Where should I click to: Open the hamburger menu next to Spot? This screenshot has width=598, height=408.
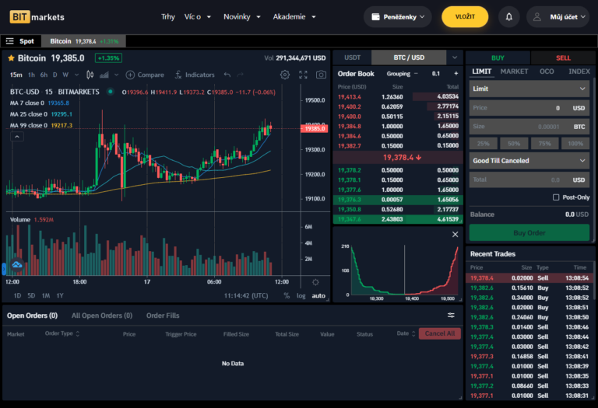(x=10, y=41)
